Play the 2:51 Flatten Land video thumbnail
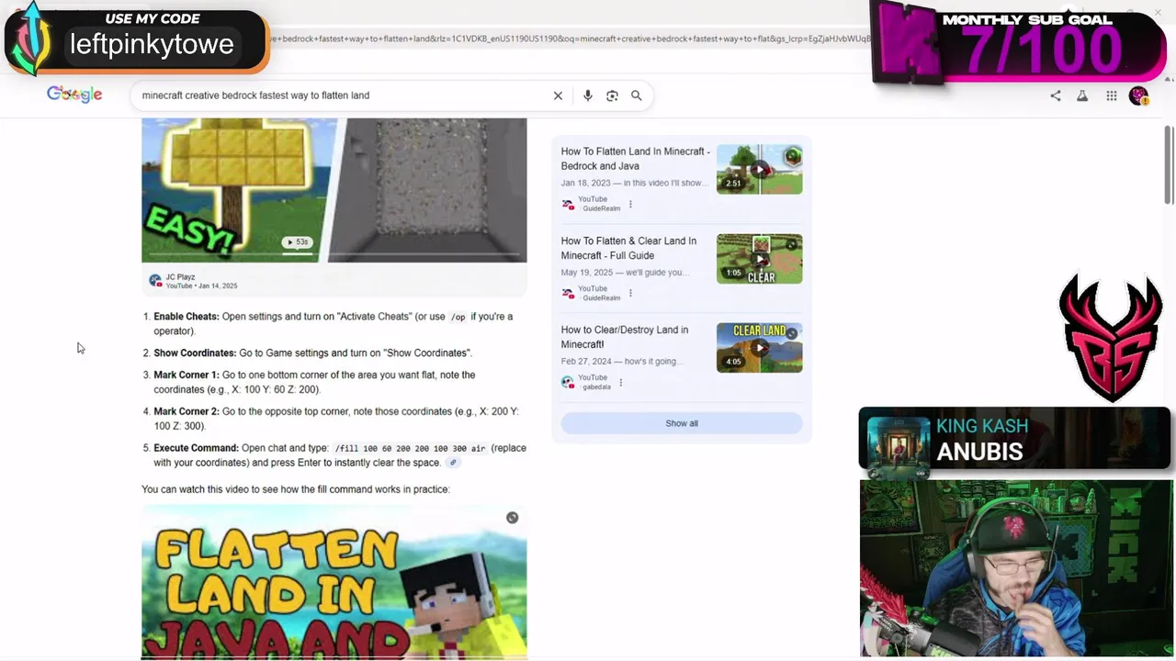This screenshot has height=661, width=1176. click(759, 169)
